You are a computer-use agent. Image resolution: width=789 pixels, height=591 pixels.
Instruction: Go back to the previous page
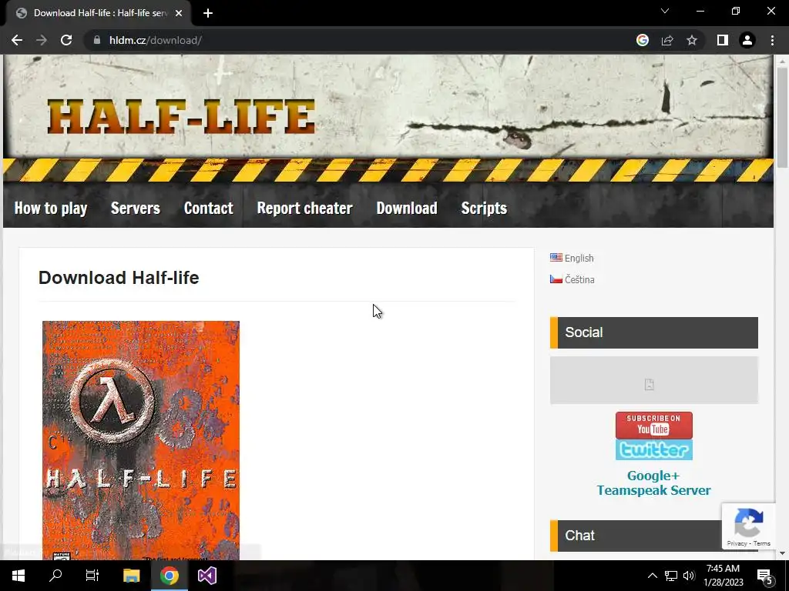17,40
